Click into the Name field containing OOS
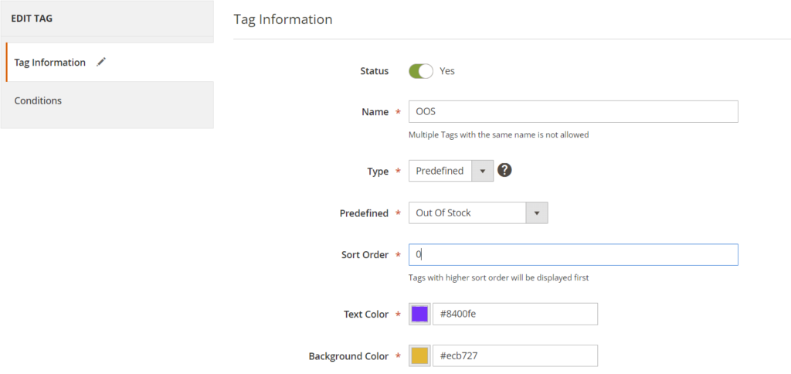This screenshot has width=791, height=374. pyautogui.click(x=572, y=112)
